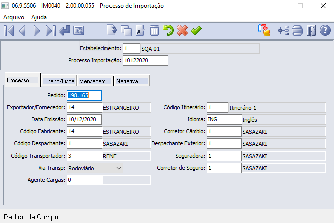Image resolution: width=334 pixels, height=223 pixels.
Task: Print using the printer icon
Action: (297, 30)
